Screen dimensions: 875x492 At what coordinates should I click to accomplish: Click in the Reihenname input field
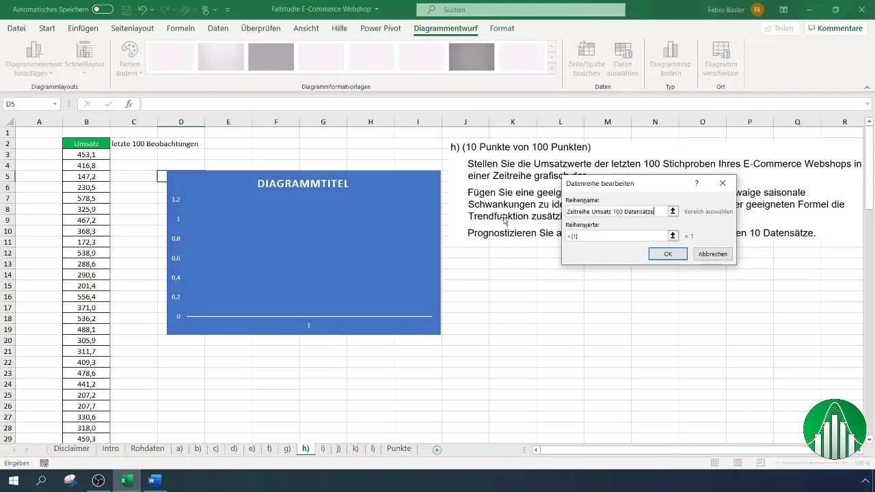click(x=616, y=211)
